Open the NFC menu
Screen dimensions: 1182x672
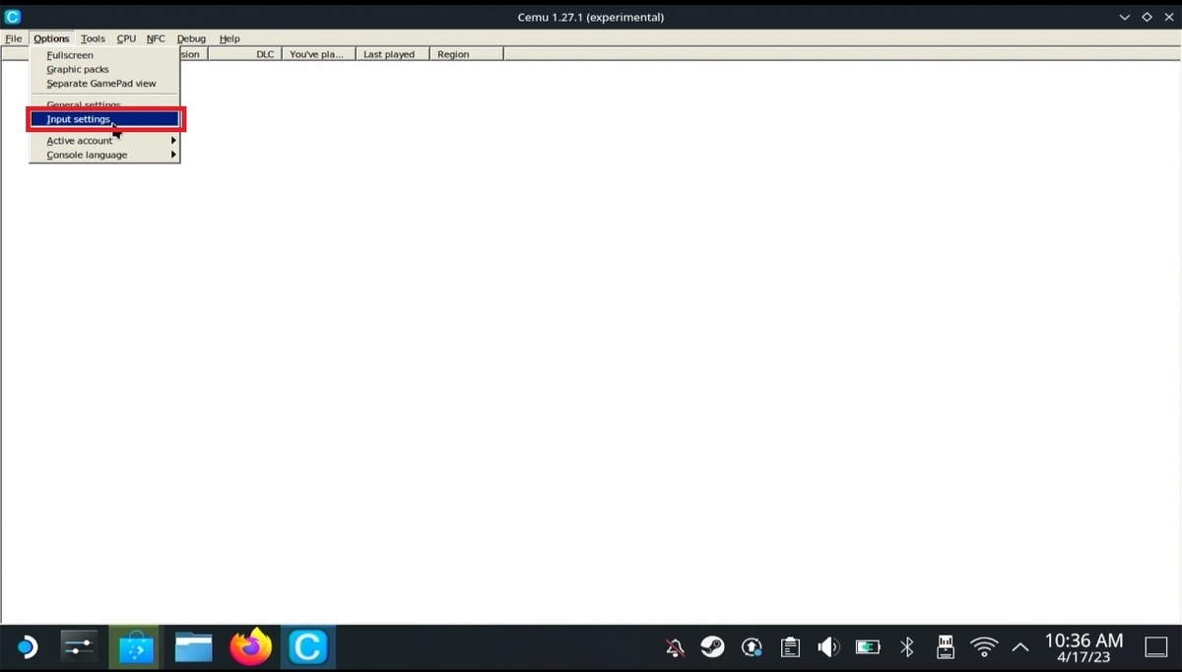coord(156,38)
